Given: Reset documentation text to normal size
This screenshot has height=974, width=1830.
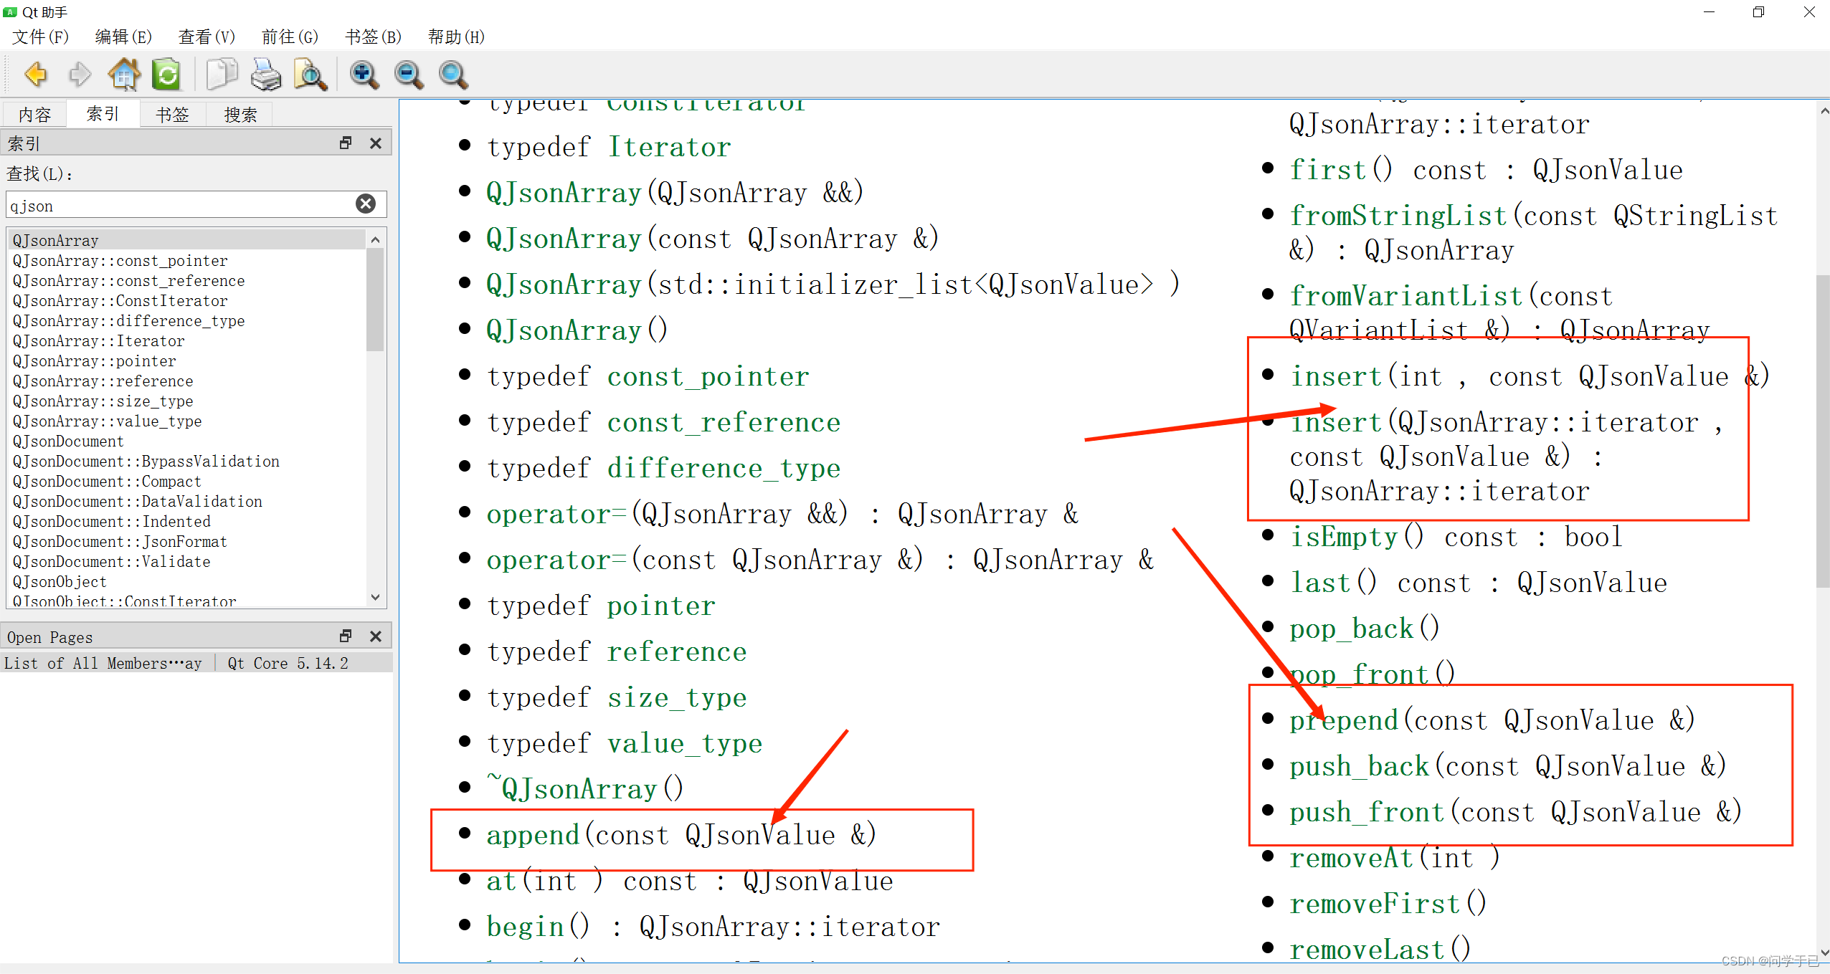Looking at the screenshot, I should 451,75.
